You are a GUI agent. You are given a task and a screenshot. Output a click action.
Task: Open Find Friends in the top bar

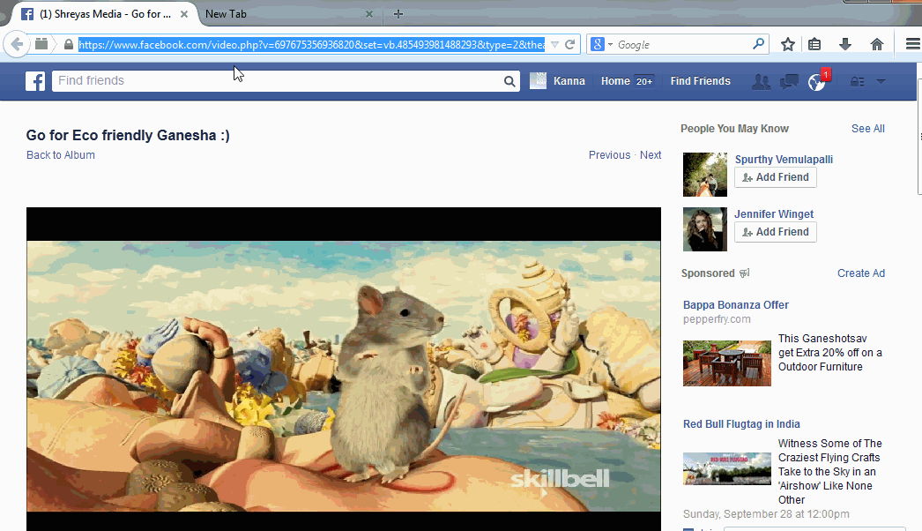701,81
